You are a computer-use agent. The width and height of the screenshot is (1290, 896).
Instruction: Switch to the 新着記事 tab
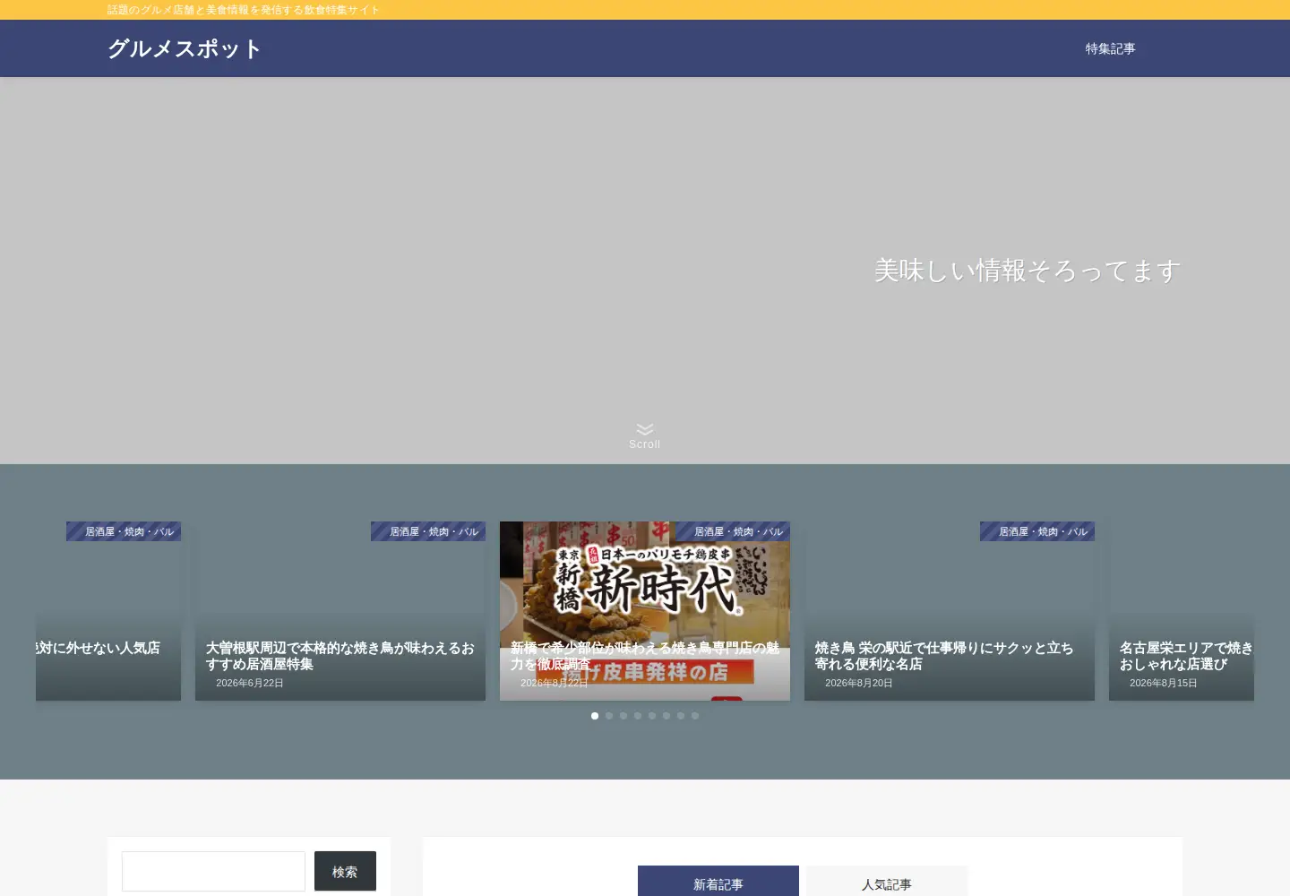(718, 882)
